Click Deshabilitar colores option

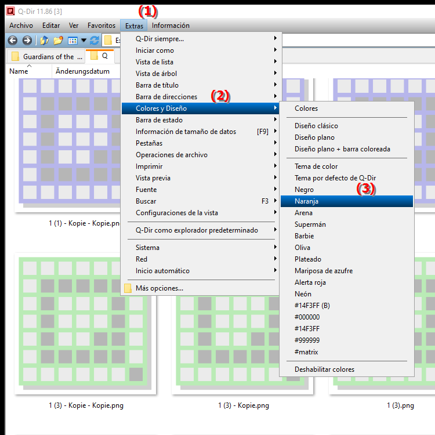347,369
